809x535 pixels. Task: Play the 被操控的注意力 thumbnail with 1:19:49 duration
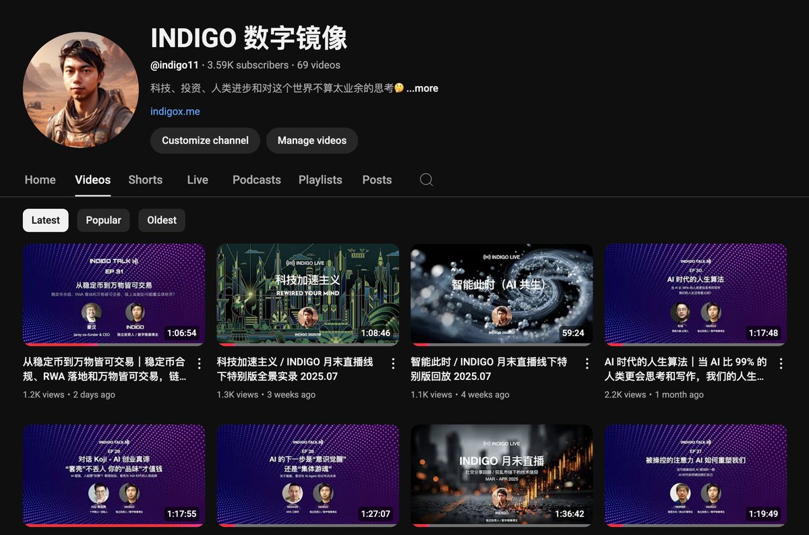(x=696, y=475)
